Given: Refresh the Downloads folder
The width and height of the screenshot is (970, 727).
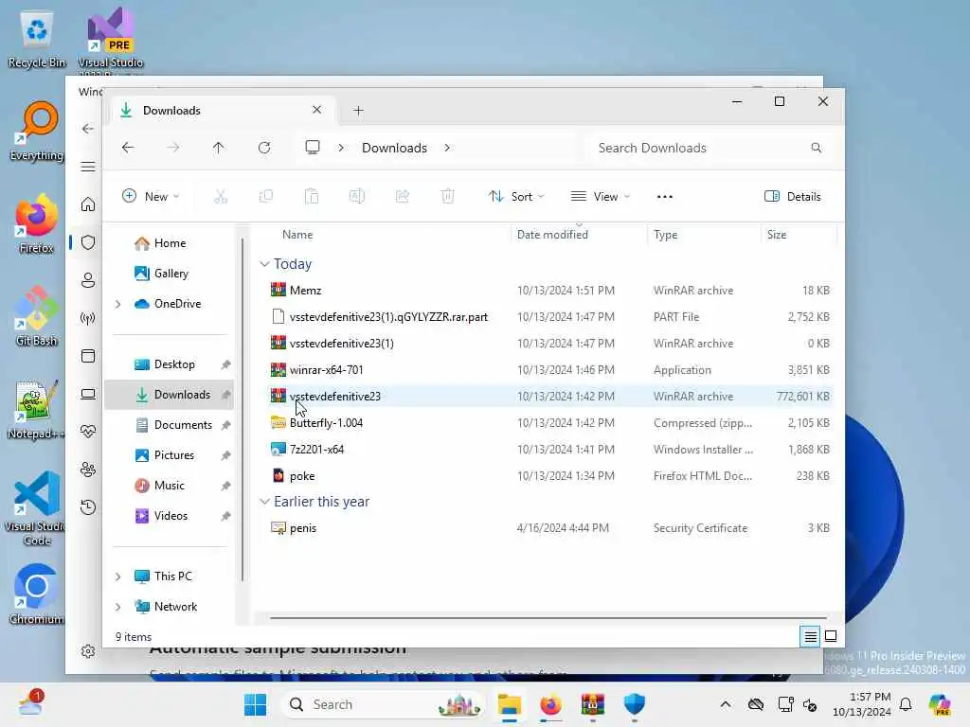Looking at the screenshot, I should point(264,148).
